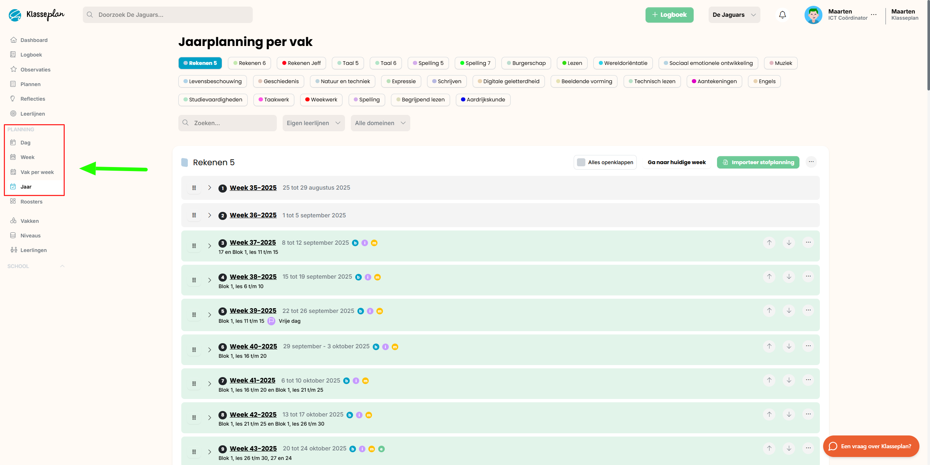Move Week 37-2025 up with arrow

pyautogui.click(x=769, y=243)
